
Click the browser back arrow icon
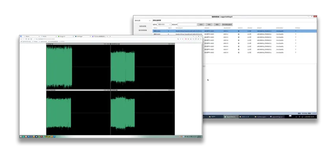[x=21, y=39]
